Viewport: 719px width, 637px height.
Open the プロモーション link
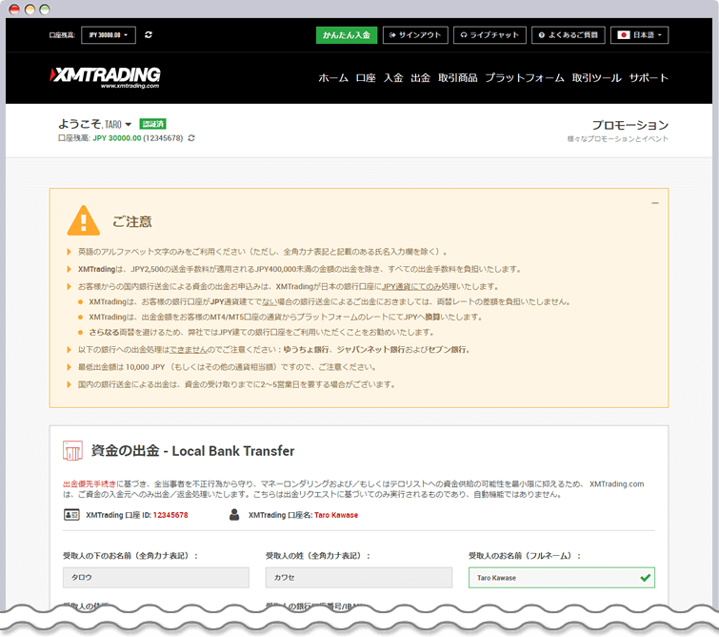[629, 125]
